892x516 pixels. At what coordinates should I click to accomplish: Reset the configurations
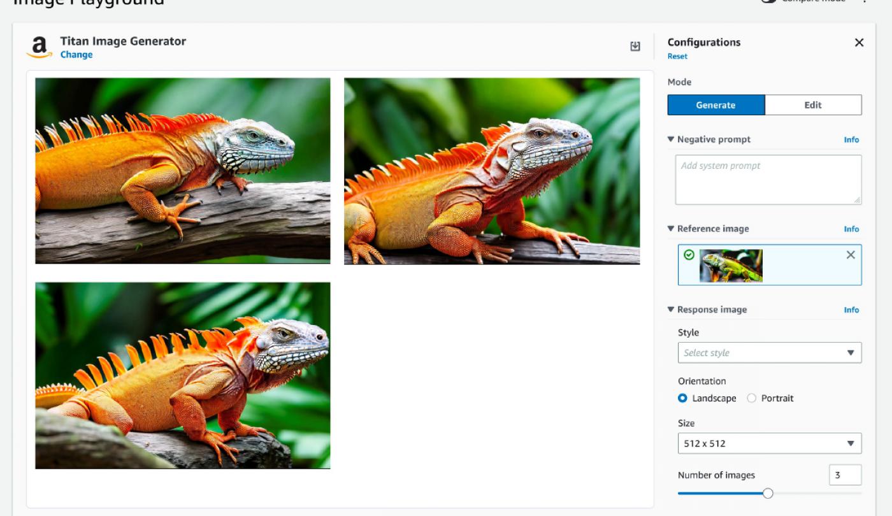(x=677, y=56)
